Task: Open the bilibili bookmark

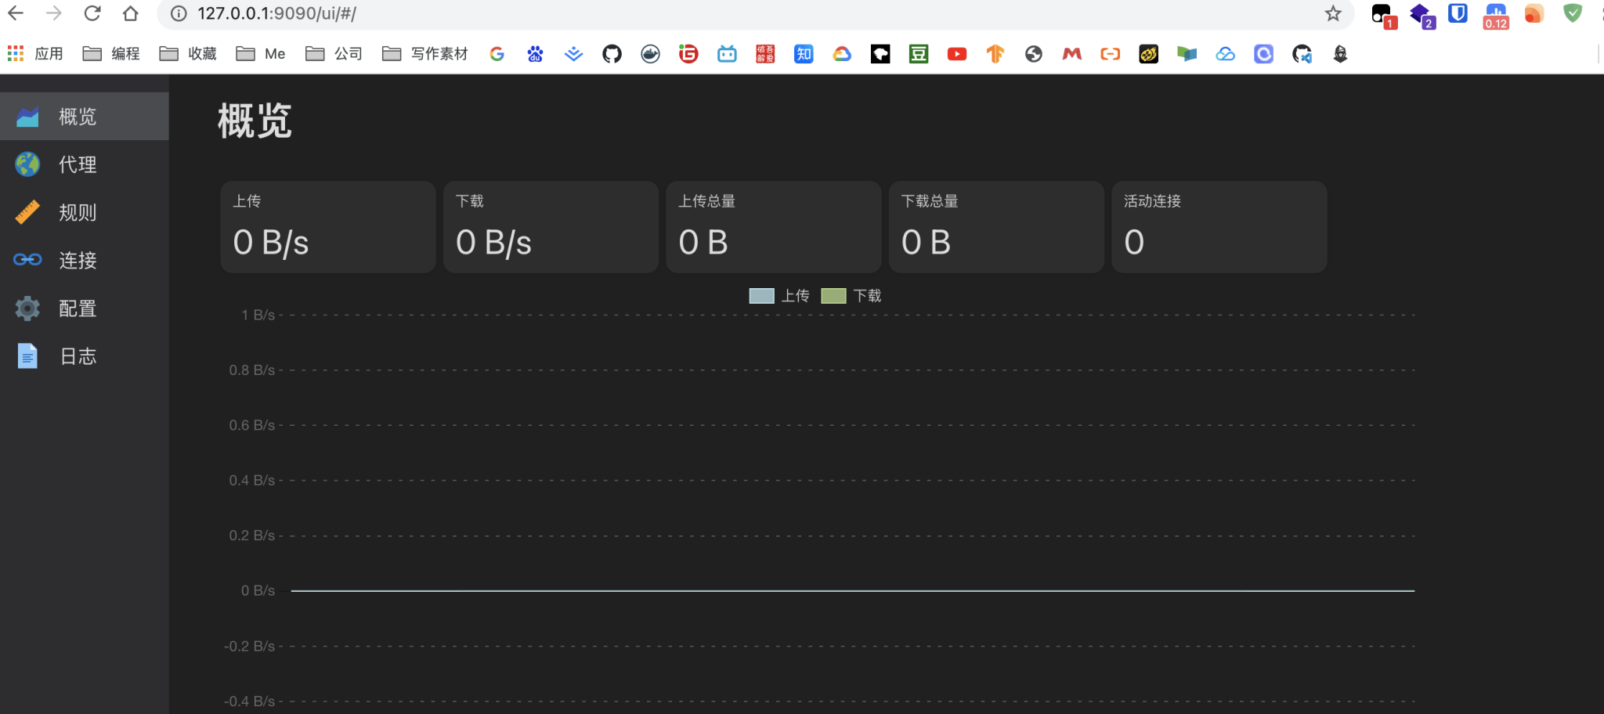Action: [x=726, y=53]
